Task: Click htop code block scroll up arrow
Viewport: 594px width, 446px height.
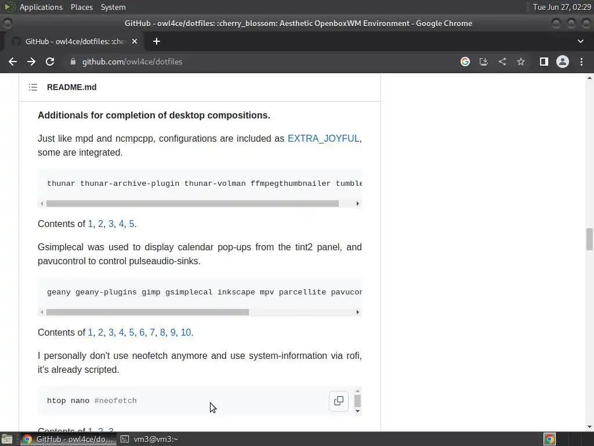Action: click(x=357, y=391)
